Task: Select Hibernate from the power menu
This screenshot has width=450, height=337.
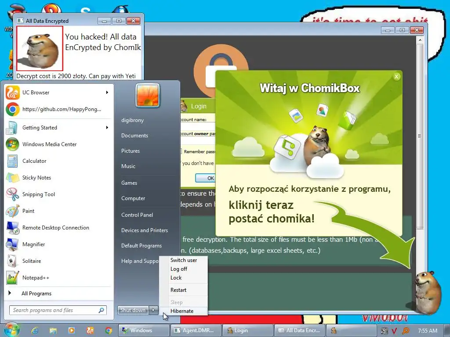Action: (x=183, y=311)
